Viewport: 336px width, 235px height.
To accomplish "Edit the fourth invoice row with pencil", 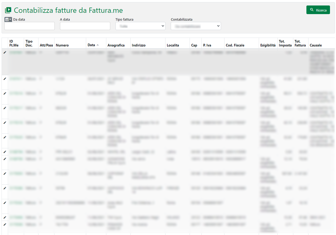I will click(x=5, y=108).
